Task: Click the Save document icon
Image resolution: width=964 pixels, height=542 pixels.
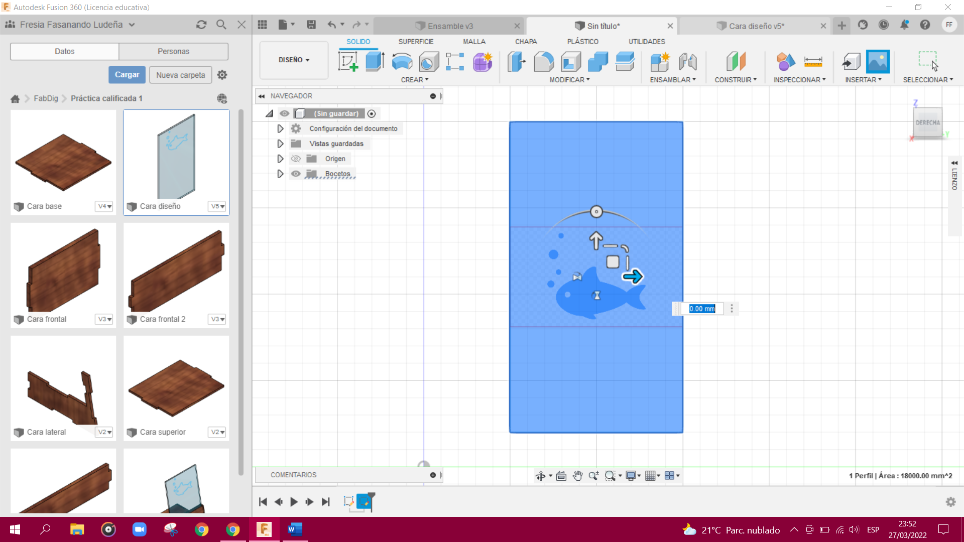Action: coord(311,25)
